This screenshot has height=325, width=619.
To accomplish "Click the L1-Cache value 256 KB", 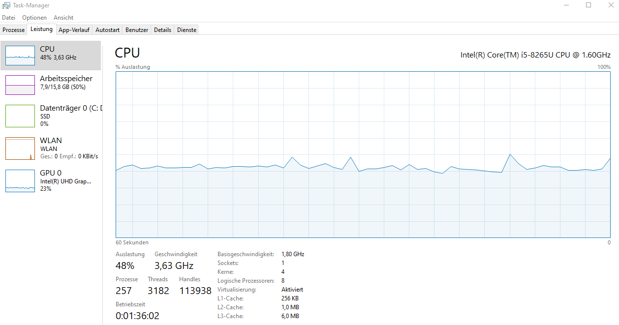I will pos(290,298).
